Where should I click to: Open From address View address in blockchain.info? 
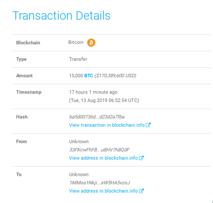click(x=103, y=158)
